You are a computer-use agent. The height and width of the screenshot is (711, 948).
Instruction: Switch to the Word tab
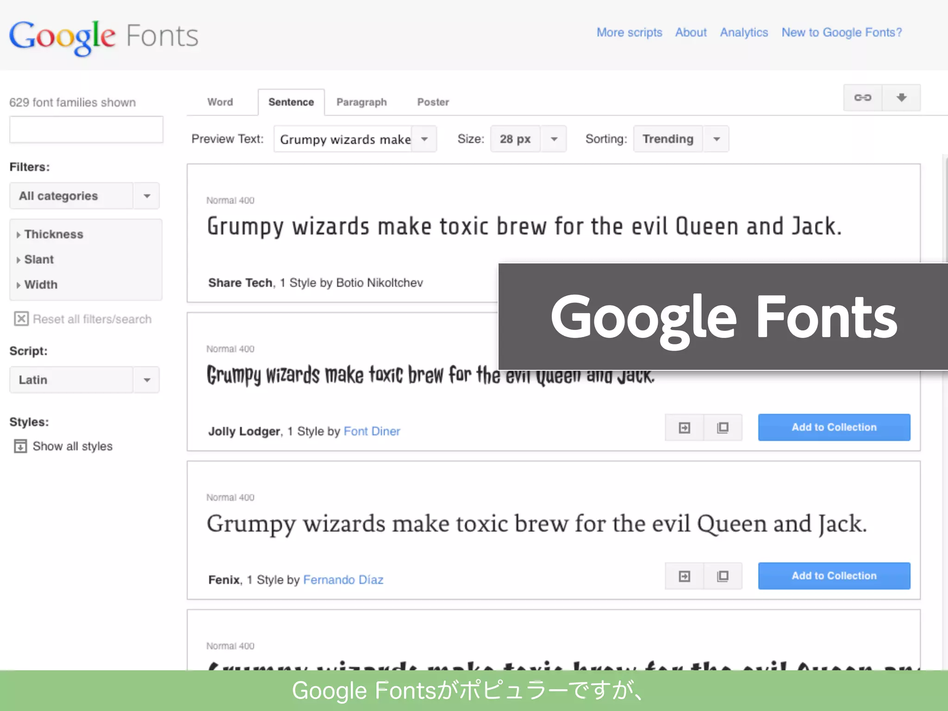coord(220,102)
